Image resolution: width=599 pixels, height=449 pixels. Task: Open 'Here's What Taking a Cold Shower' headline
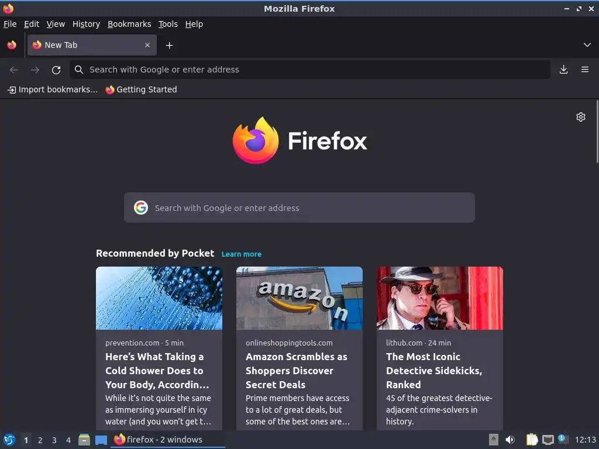coord(157,371)
